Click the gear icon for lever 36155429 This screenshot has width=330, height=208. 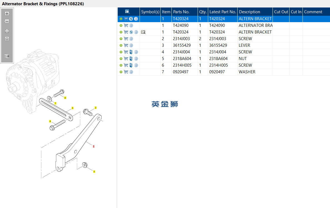click(x=121, y=45)
